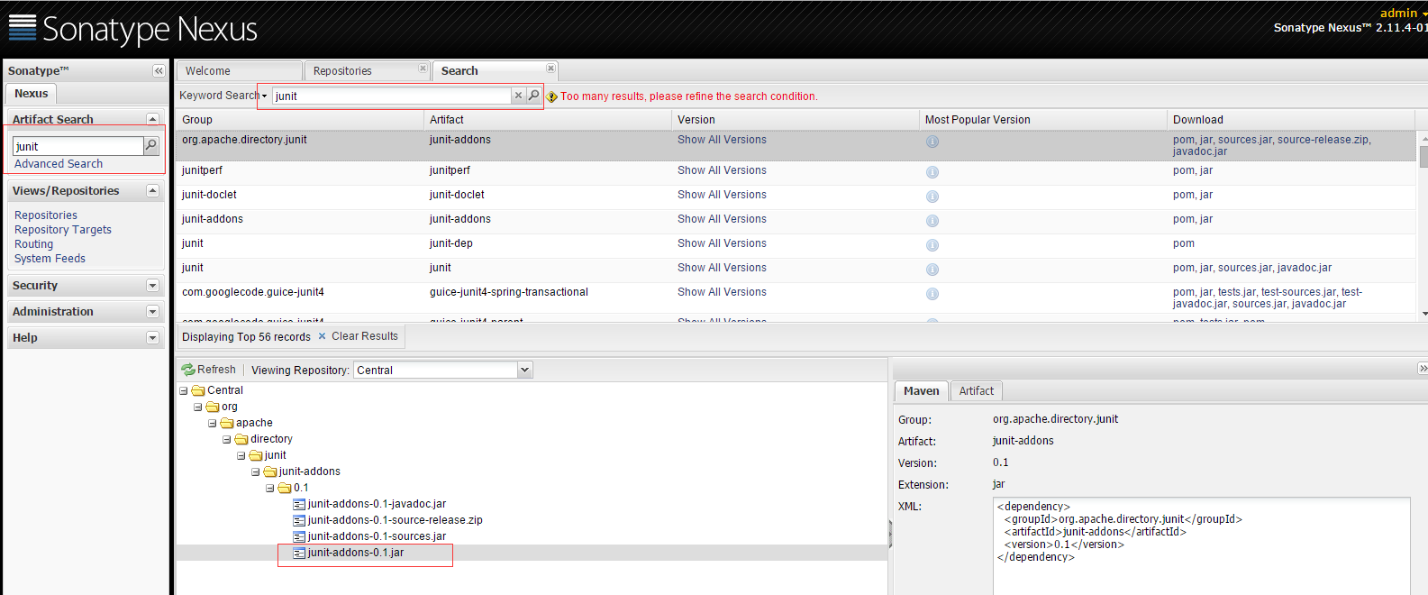
Task: Collapse the directory tree node
Action: (227, 440)
